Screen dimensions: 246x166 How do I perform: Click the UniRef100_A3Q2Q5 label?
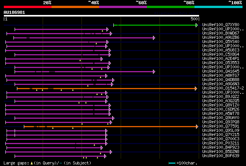click(221, 101)
